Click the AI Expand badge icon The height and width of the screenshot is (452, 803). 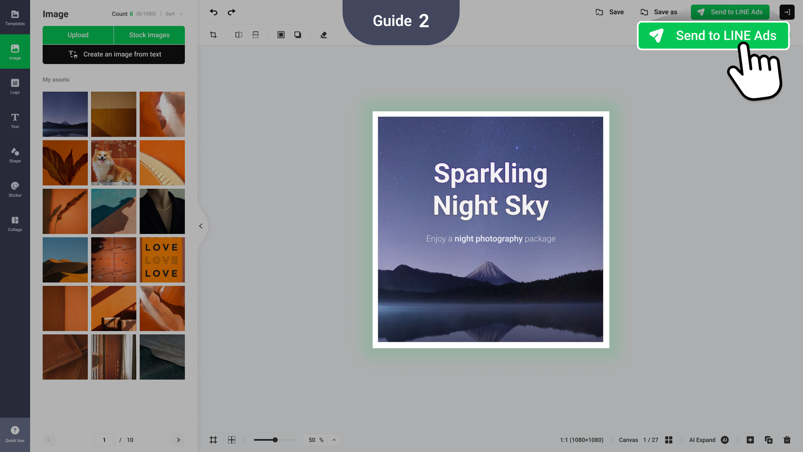(725, 440)
